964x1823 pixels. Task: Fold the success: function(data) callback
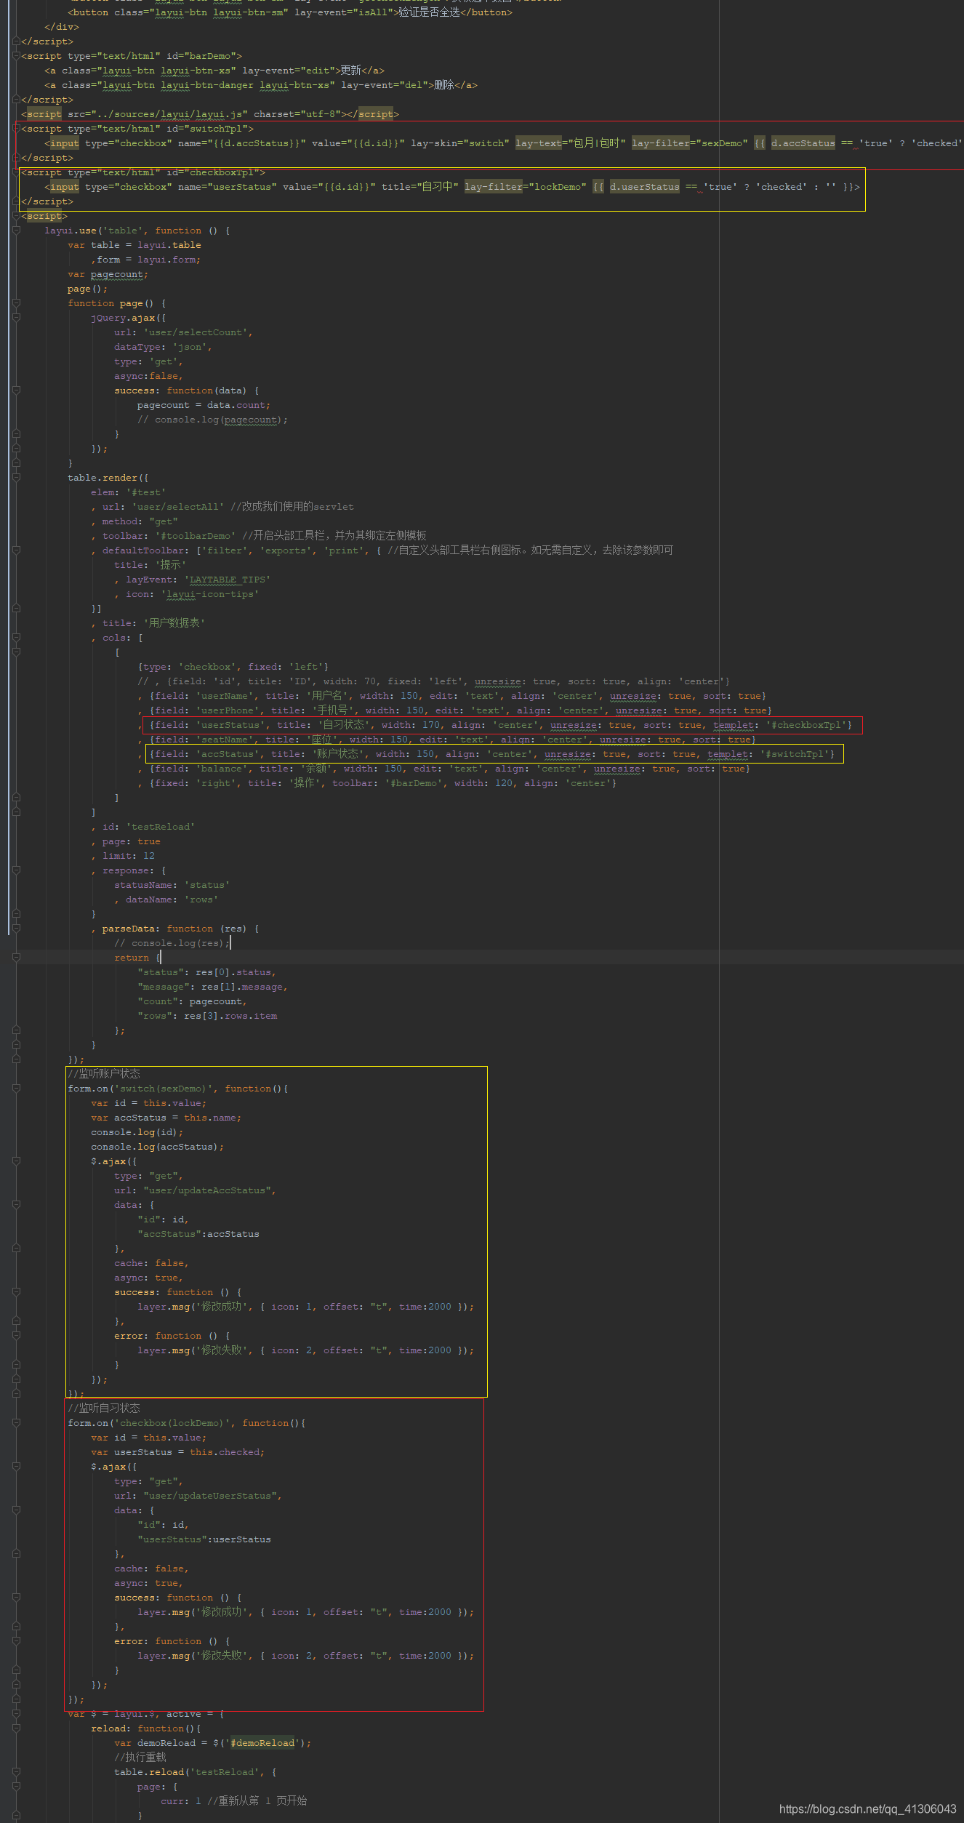click(x=16, y=390)
